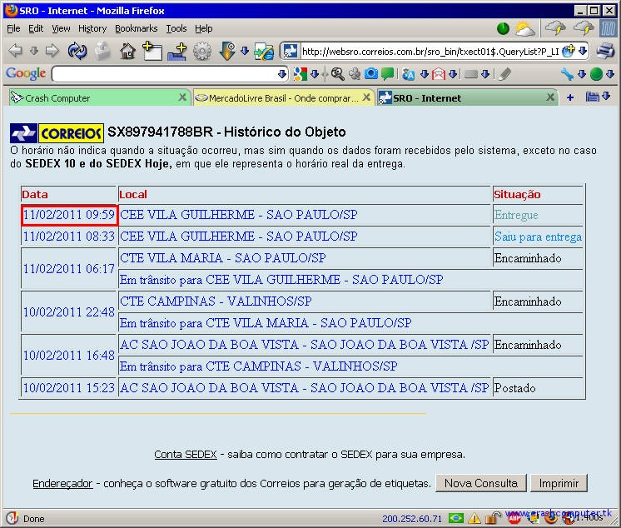Go forward with the Forward arrow button
The height and width of the screenshot is (528, 621).
click(x=52, y=51)
